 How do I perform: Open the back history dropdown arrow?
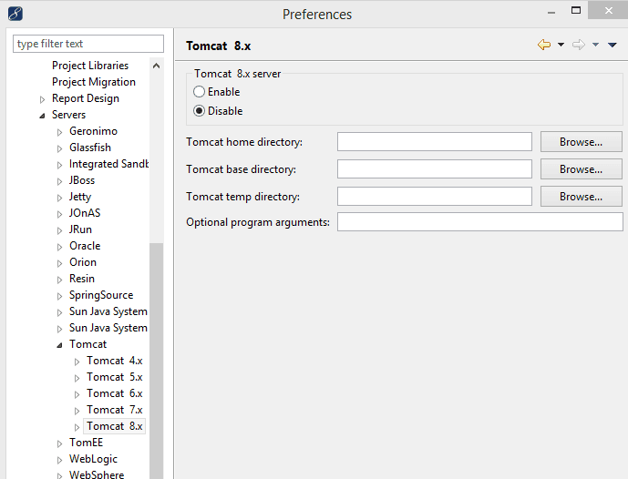(x=561, y=45)
